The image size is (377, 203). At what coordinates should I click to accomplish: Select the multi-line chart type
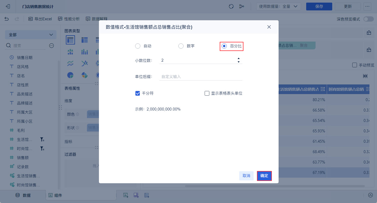point(70,63)
